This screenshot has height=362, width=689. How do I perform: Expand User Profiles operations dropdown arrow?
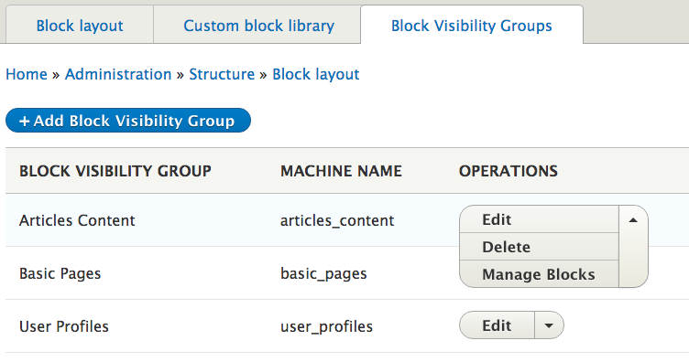tap(549, 325)
